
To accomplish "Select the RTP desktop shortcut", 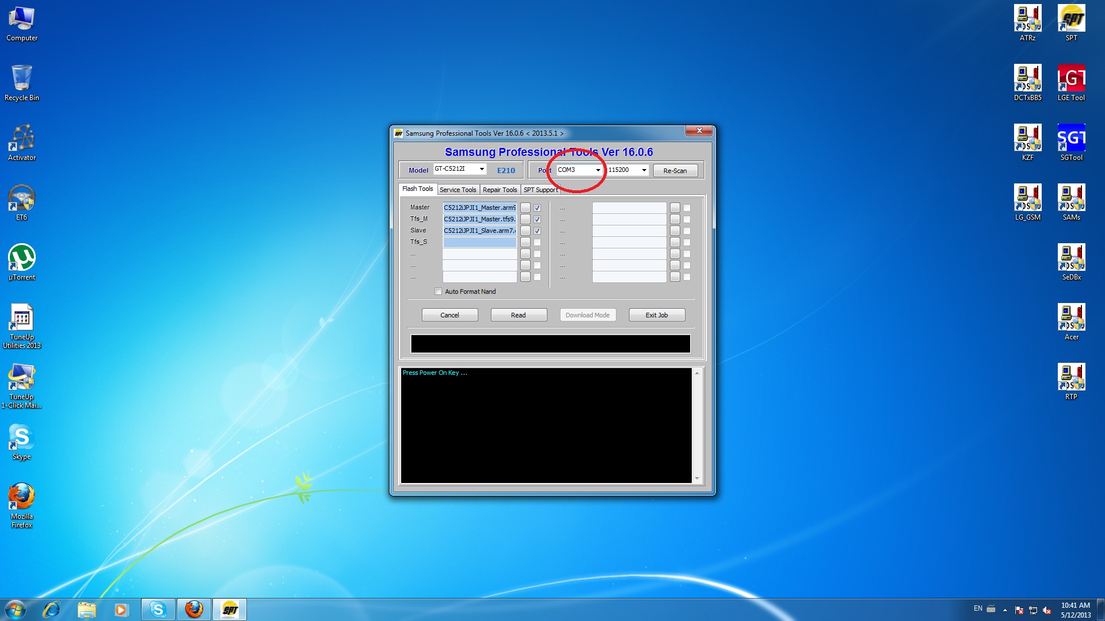I will (x=1072, y=382).
